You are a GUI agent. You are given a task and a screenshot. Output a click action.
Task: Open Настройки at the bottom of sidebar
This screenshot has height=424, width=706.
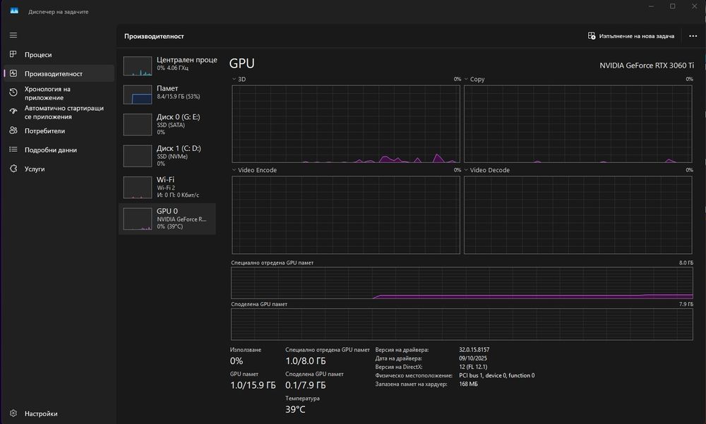tap(59, 413)
